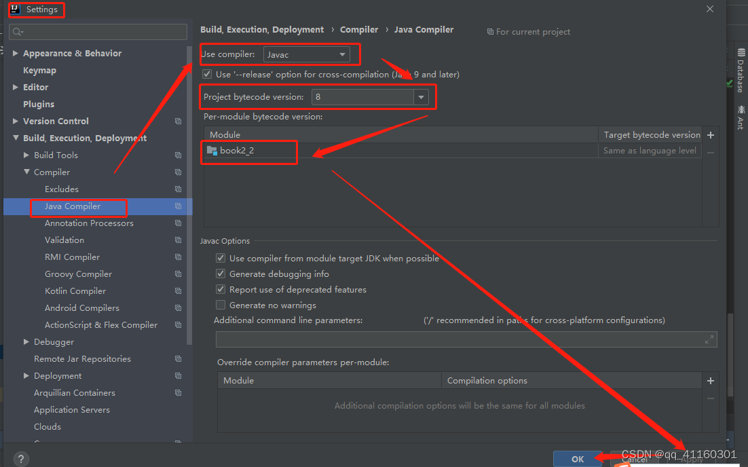Open the Use compiler Javac dropdown
Viewport: 748px width, 467px height.
point(306,54)
